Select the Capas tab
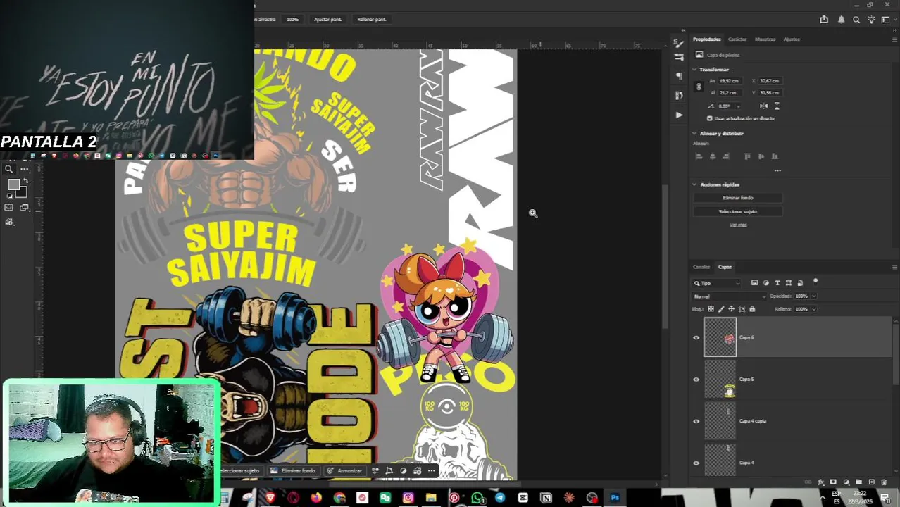Viewport: 900px width, 507px height. click(725, 267)
